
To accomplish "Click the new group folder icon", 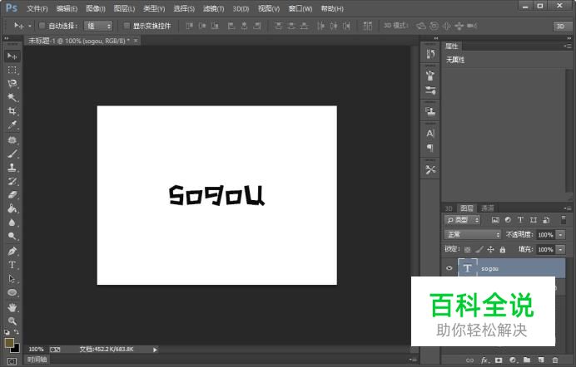I will (x=527, y=360).
